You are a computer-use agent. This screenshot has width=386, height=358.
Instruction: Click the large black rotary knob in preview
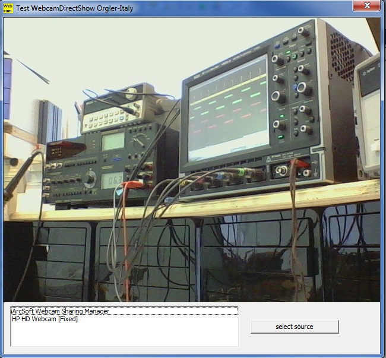coord(90,178)
